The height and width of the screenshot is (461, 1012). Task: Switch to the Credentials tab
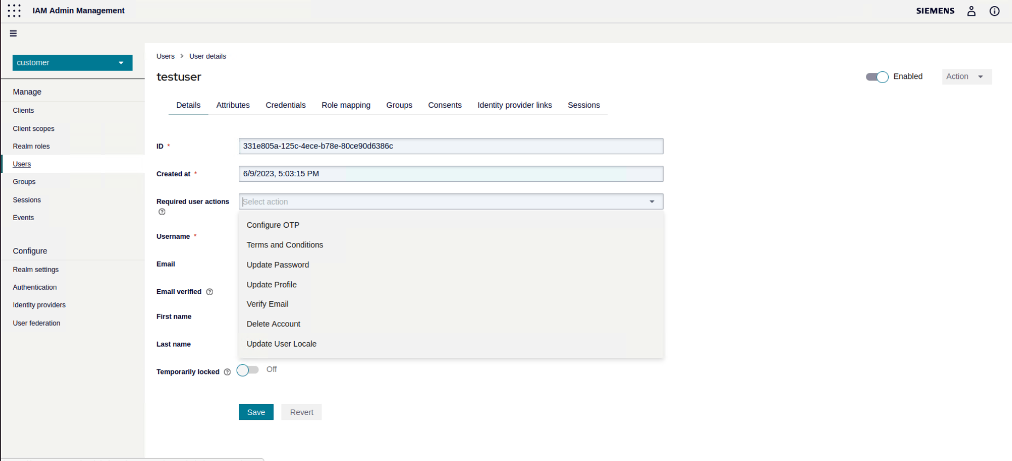[285, 105]
